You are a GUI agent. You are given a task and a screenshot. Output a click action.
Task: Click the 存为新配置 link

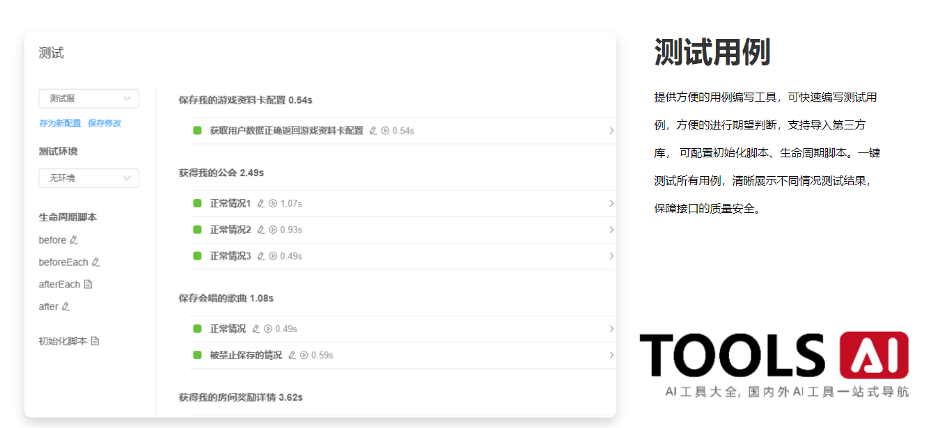pos(60,123)
